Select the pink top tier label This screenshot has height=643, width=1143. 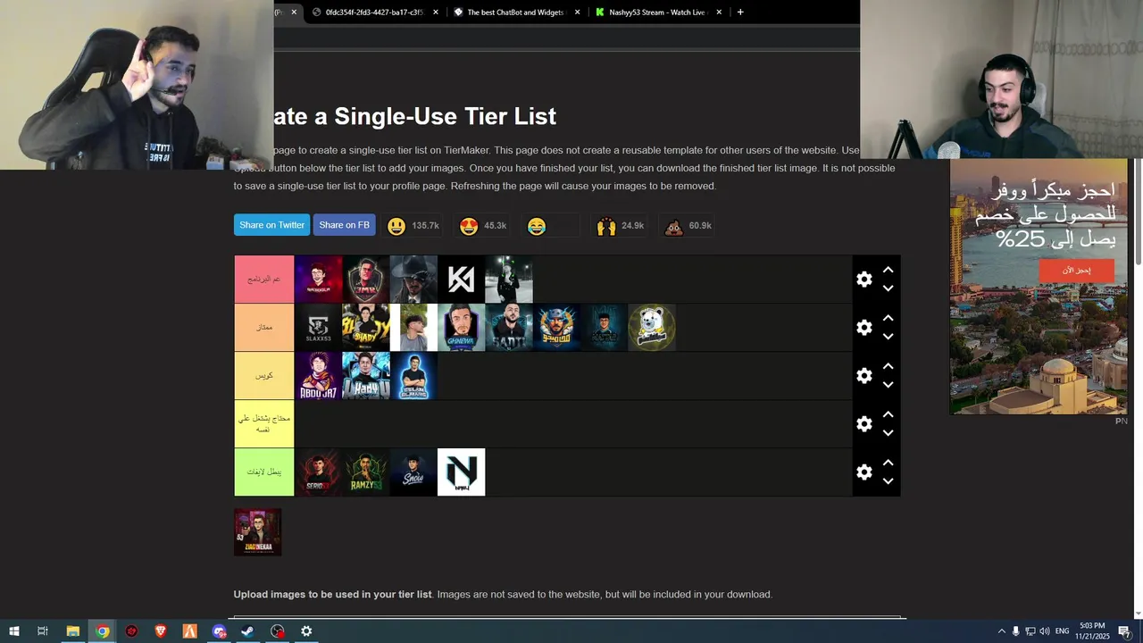(x=264, y=280)
